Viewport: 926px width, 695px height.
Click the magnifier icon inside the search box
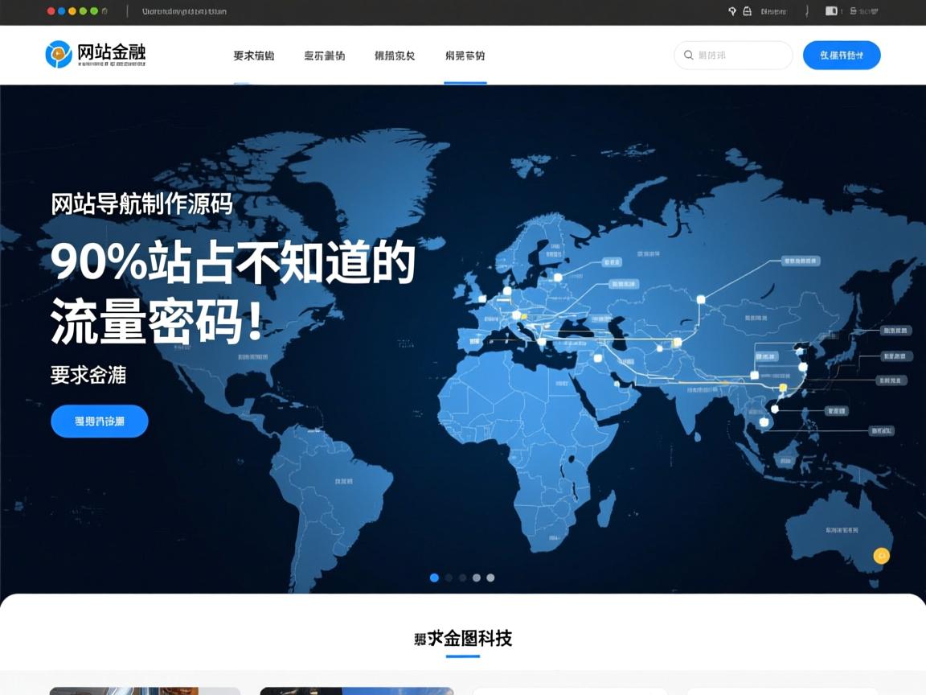pyautogui.click(x=689, y=55)
